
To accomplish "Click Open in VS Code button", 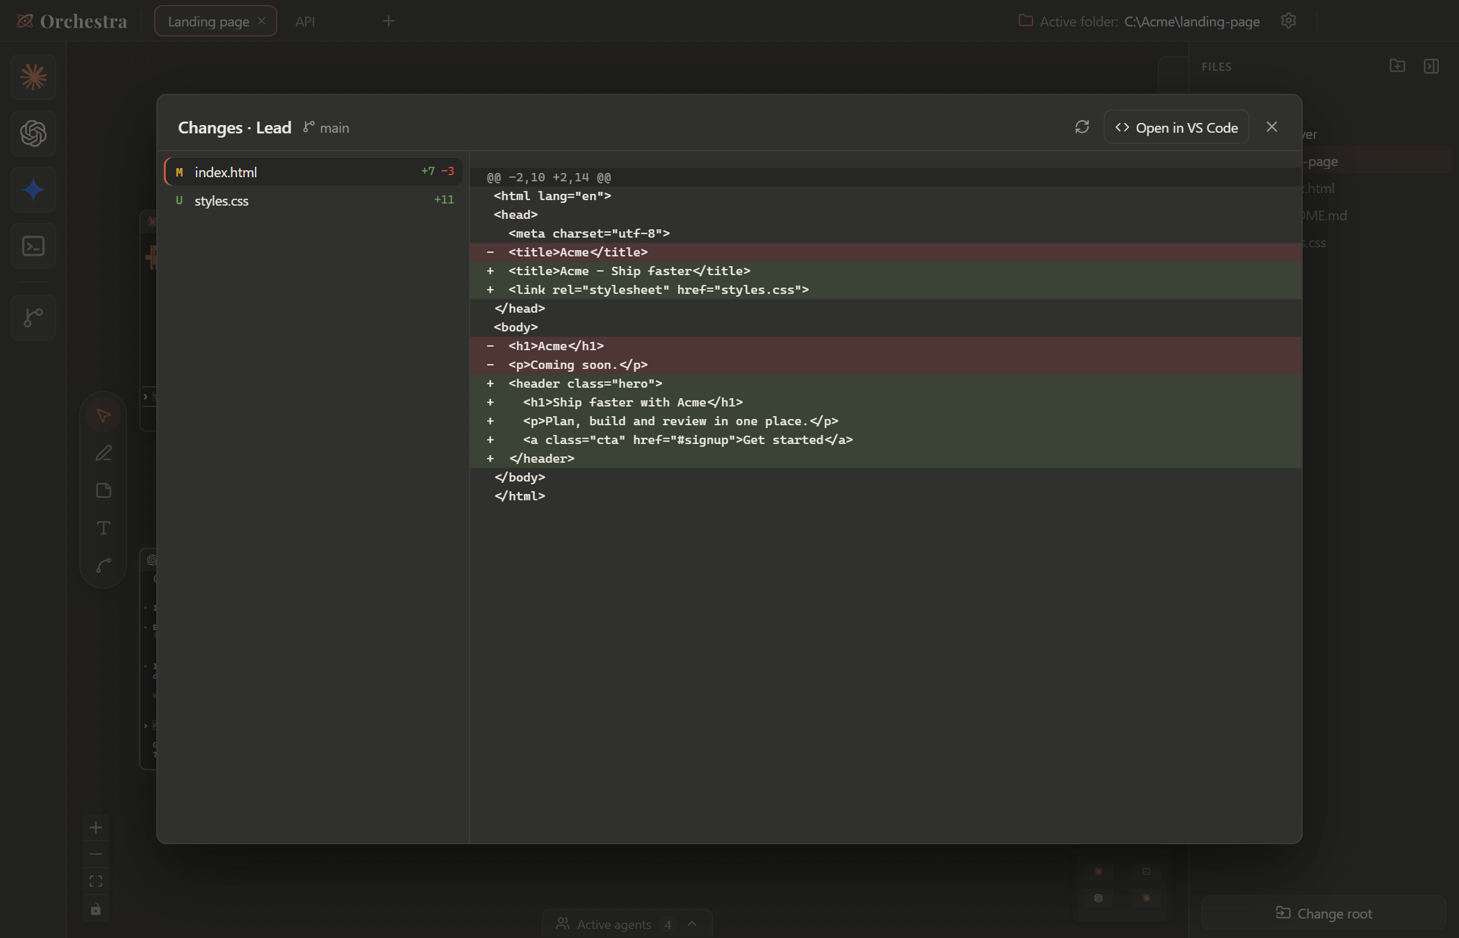I will pyautogui.click(x=1176, y=127).
